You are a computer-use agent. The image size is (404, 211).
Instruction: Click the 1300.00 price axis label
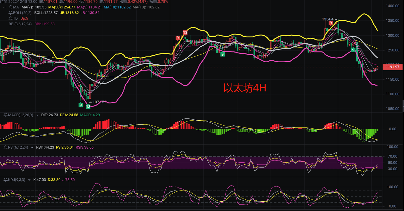(x=393, y=35)
